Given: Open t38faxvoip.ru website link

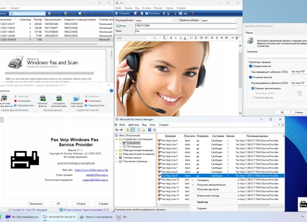Looking at the screenshot, I should click(91, 170).
